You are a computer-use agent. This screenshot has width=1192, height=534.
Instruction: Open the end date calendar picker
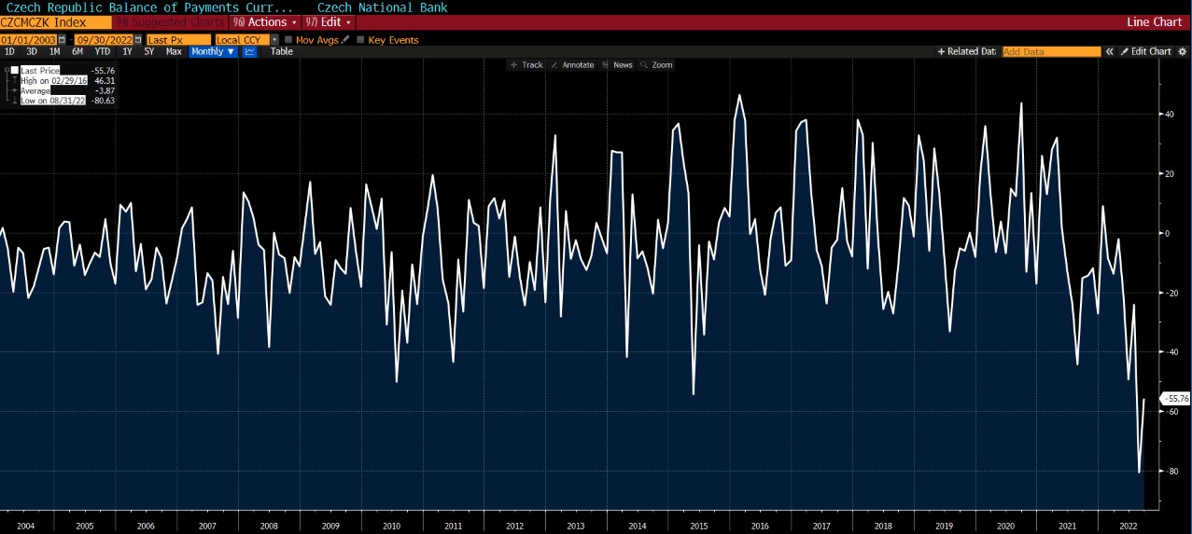pos(138,40)
